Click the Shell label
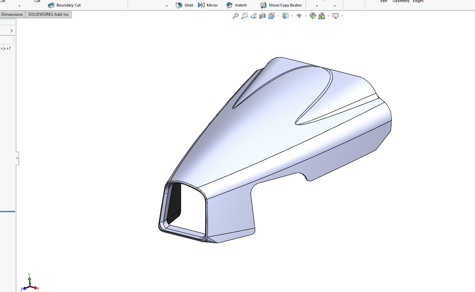The width and height of the screenshot is (475, 292). coord(189,5)
